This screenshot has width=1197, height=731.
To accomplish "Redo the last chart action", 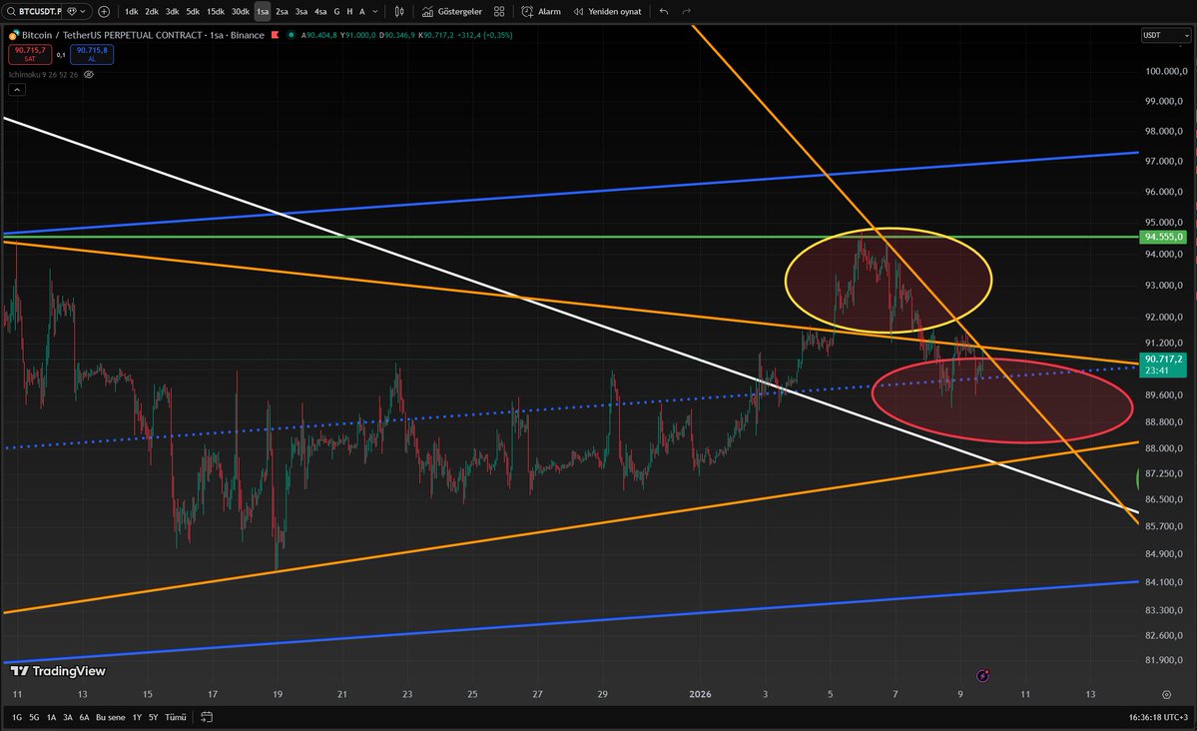I will coord(686,11).
